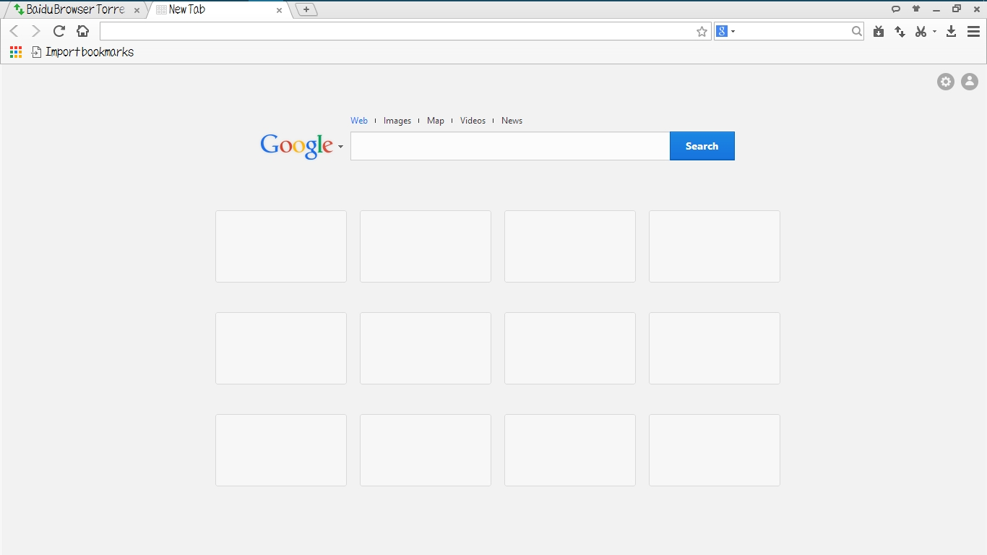This screenshot has height=555, width=987.
Task: Focus the Google search input on page
Action: pos(510,146)
